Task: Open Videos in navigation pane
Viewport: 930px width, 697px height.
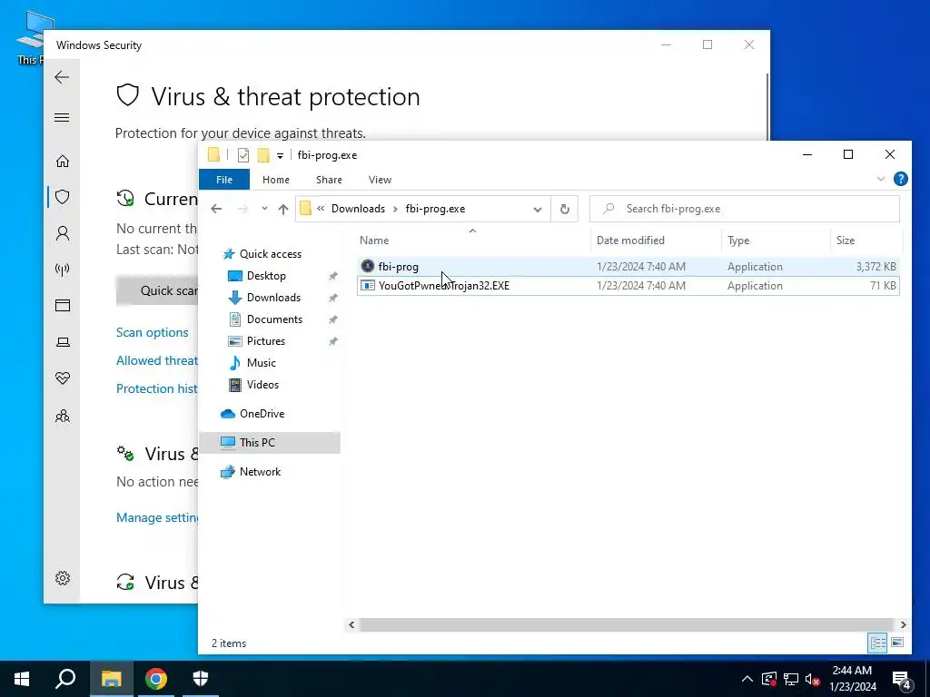Action: (262, 385)
